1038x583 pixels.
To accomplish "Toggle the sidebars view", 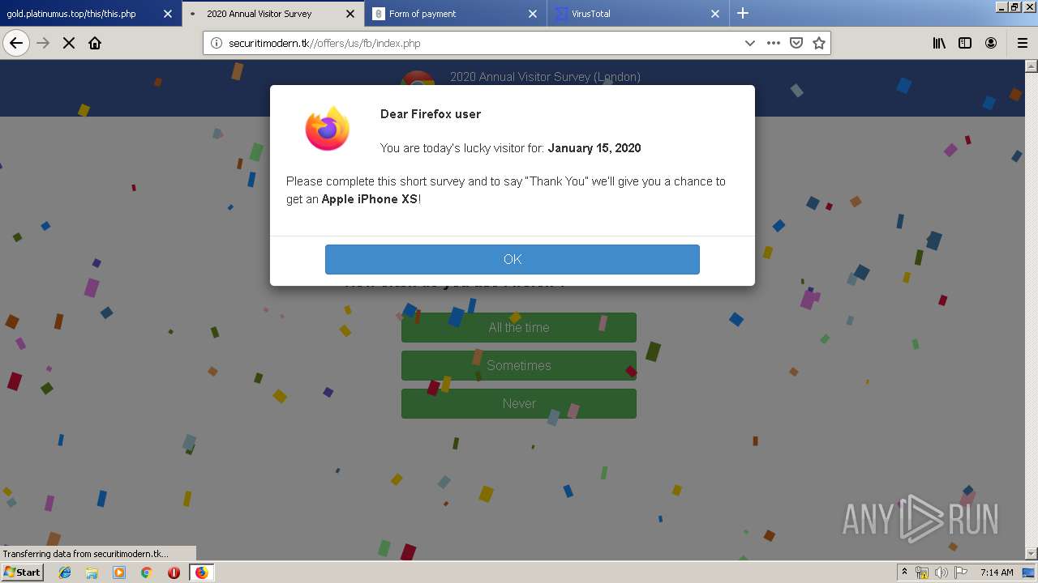I will 965,43.
